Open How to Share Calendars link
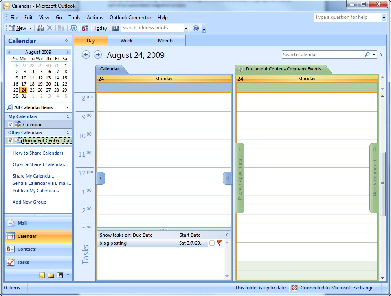The image size is (391, 296). click(38, 153)
